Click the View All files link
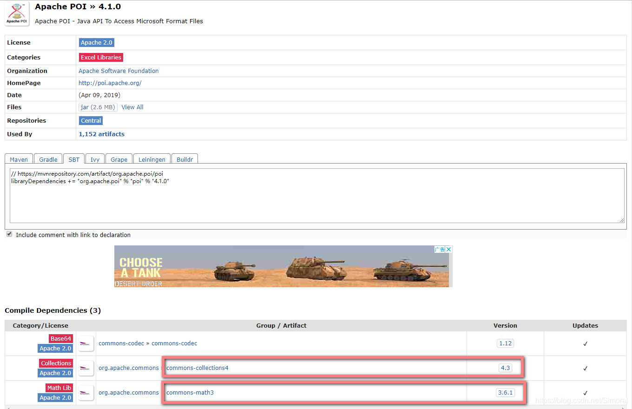The height and width of the screenshot is (409, 632). 132,107
